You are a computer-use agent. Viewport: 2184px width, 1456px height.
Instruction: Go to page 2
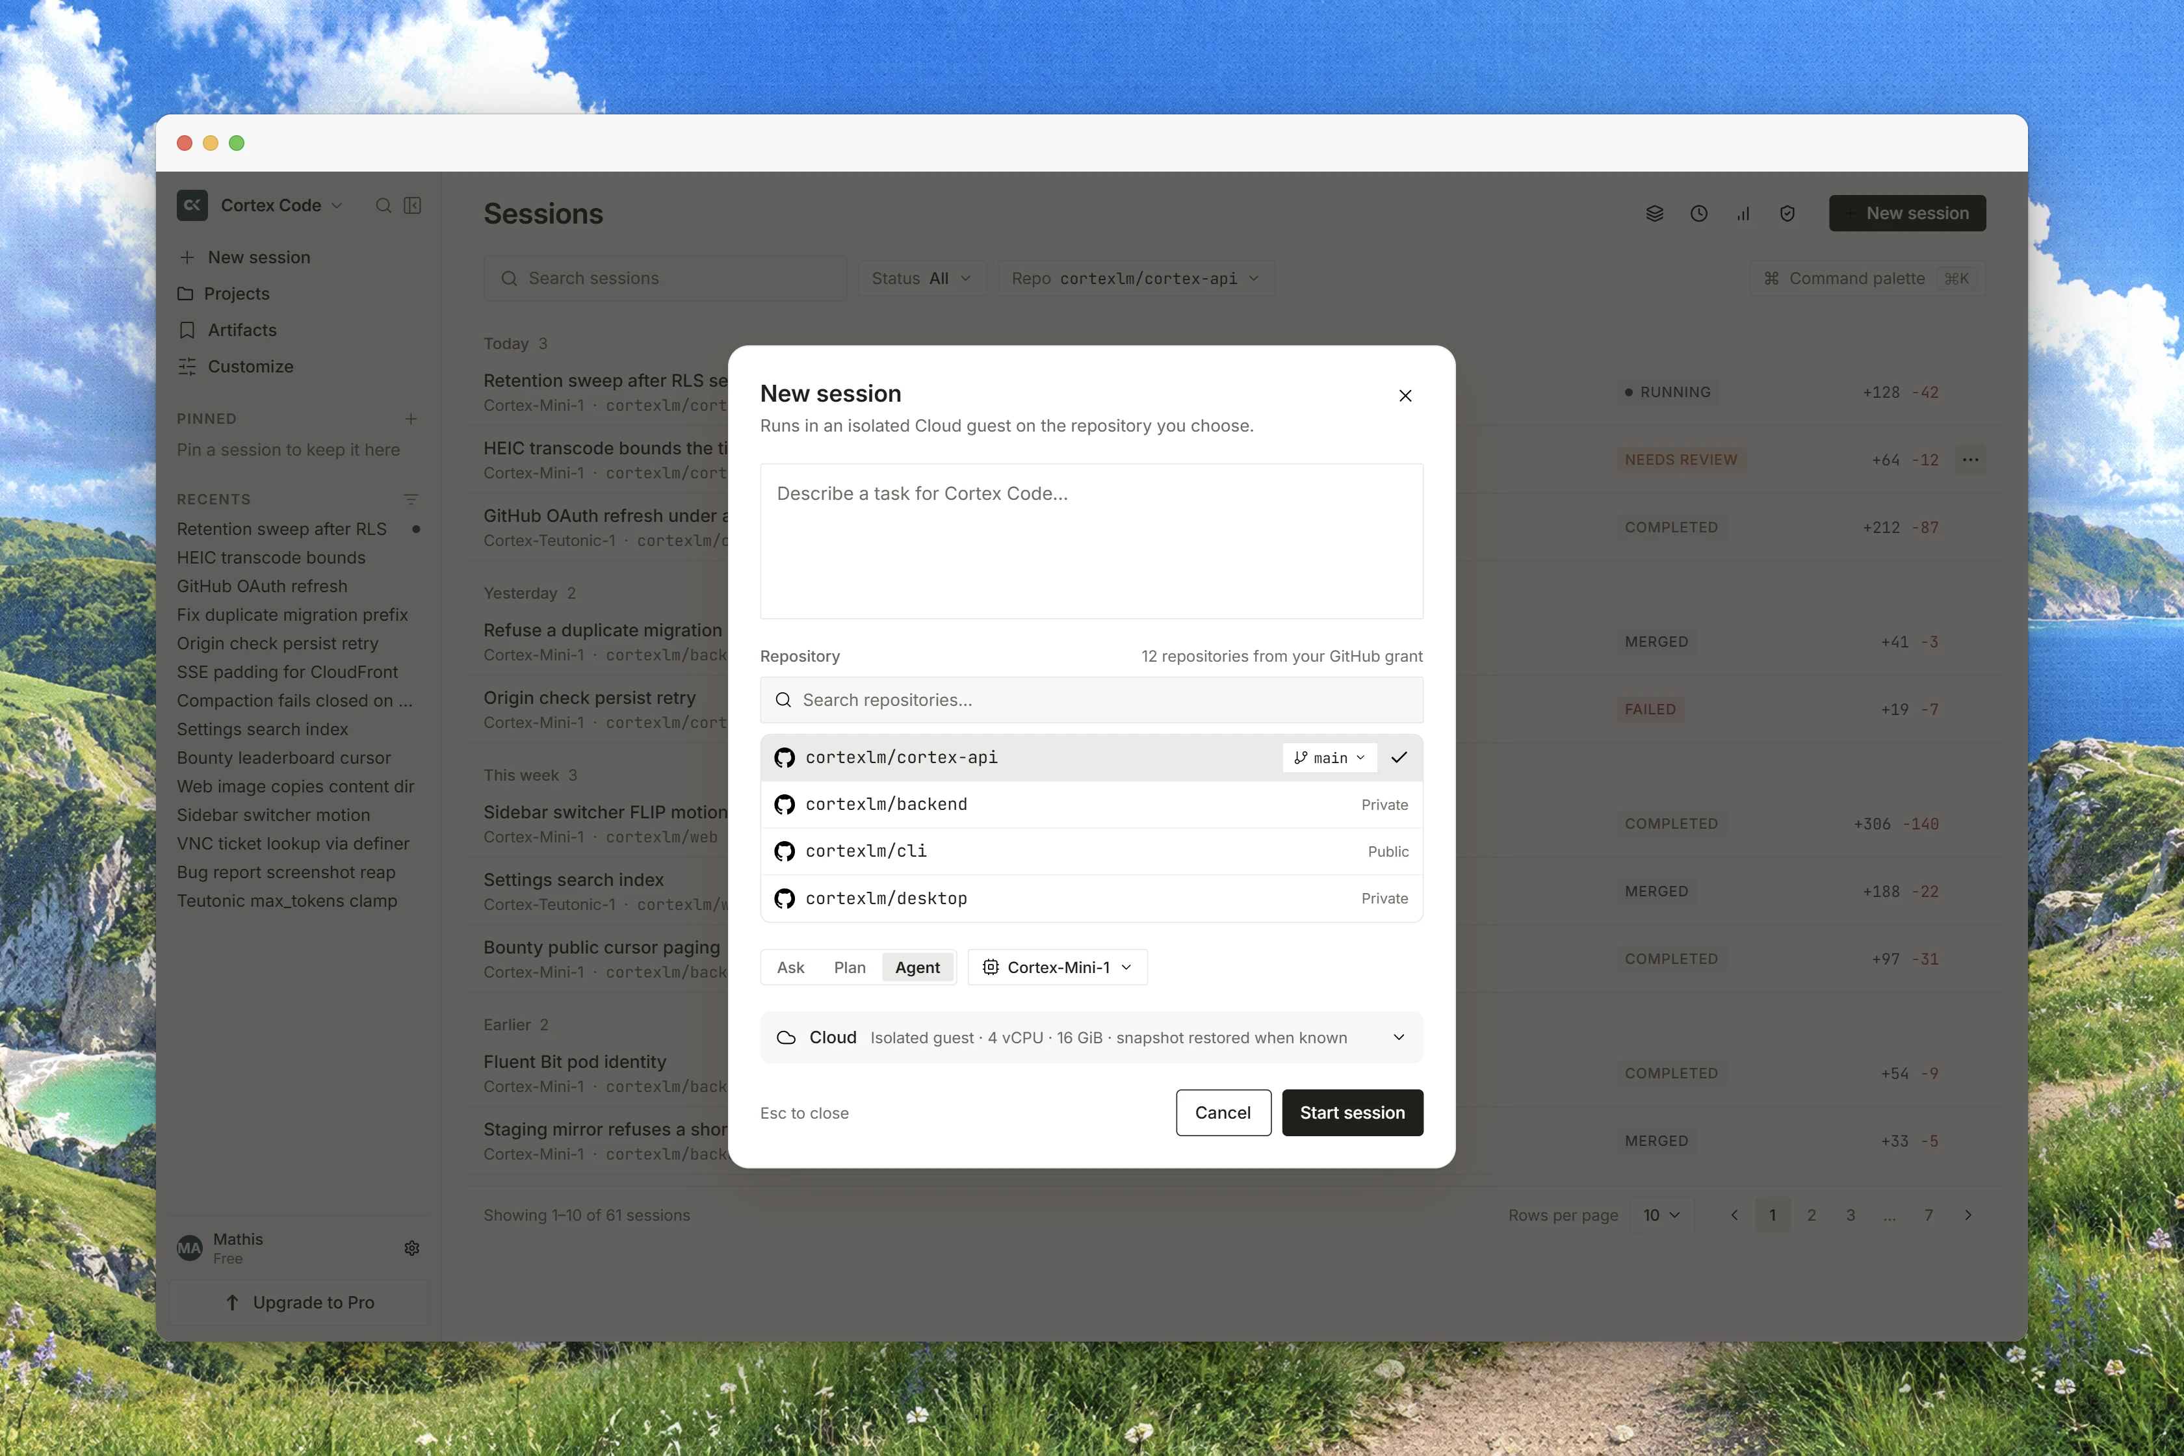tap(1812, 1215)
